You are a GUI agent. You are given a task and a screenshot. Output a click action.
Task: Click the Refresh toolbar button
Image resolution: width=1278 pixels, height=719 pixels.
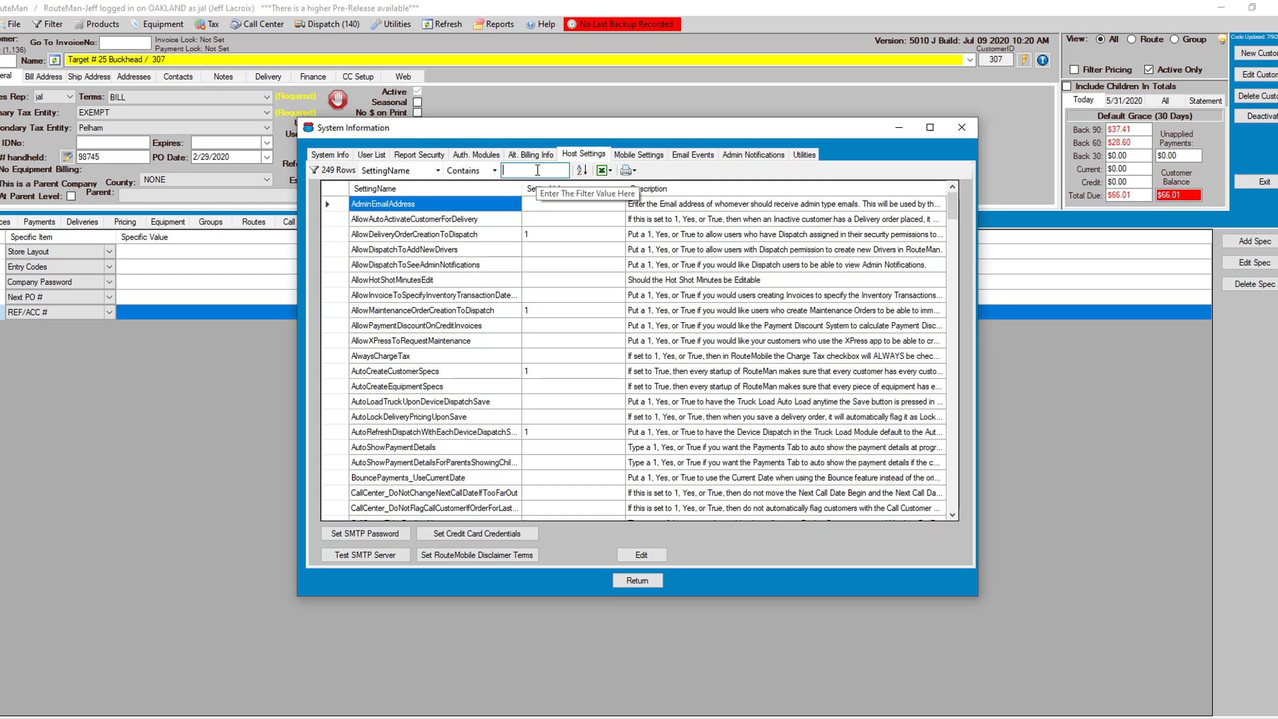(442, 24)
